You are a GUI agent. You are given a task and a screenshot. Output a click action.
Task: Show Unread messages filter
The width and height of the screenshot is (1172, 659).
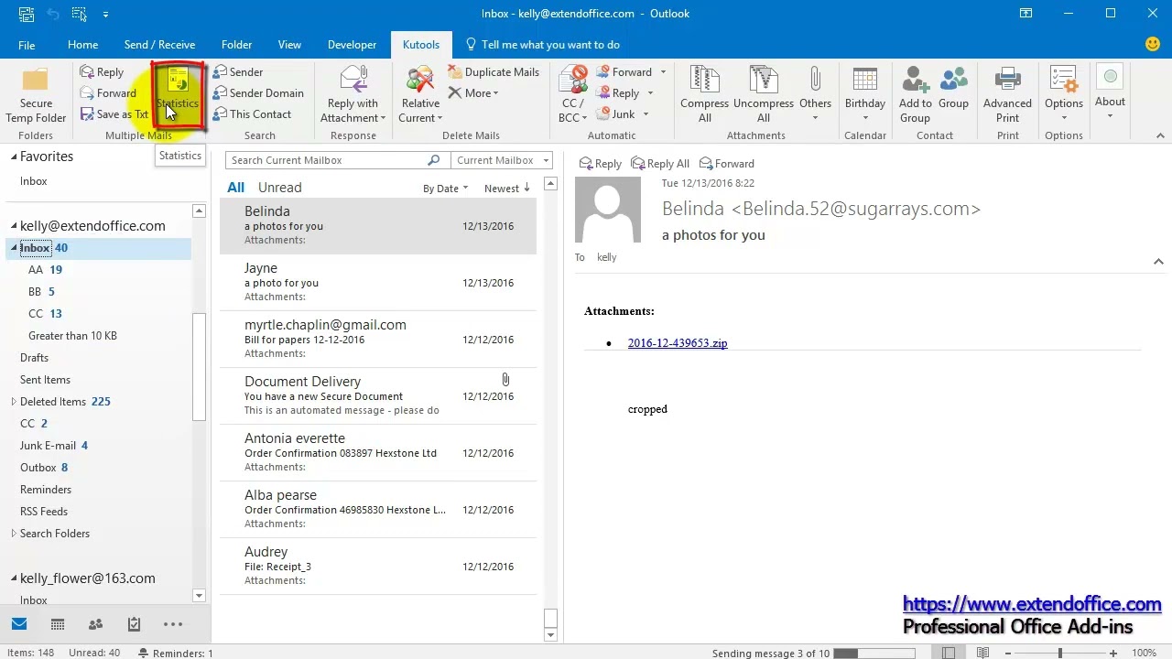coord(279,188)
